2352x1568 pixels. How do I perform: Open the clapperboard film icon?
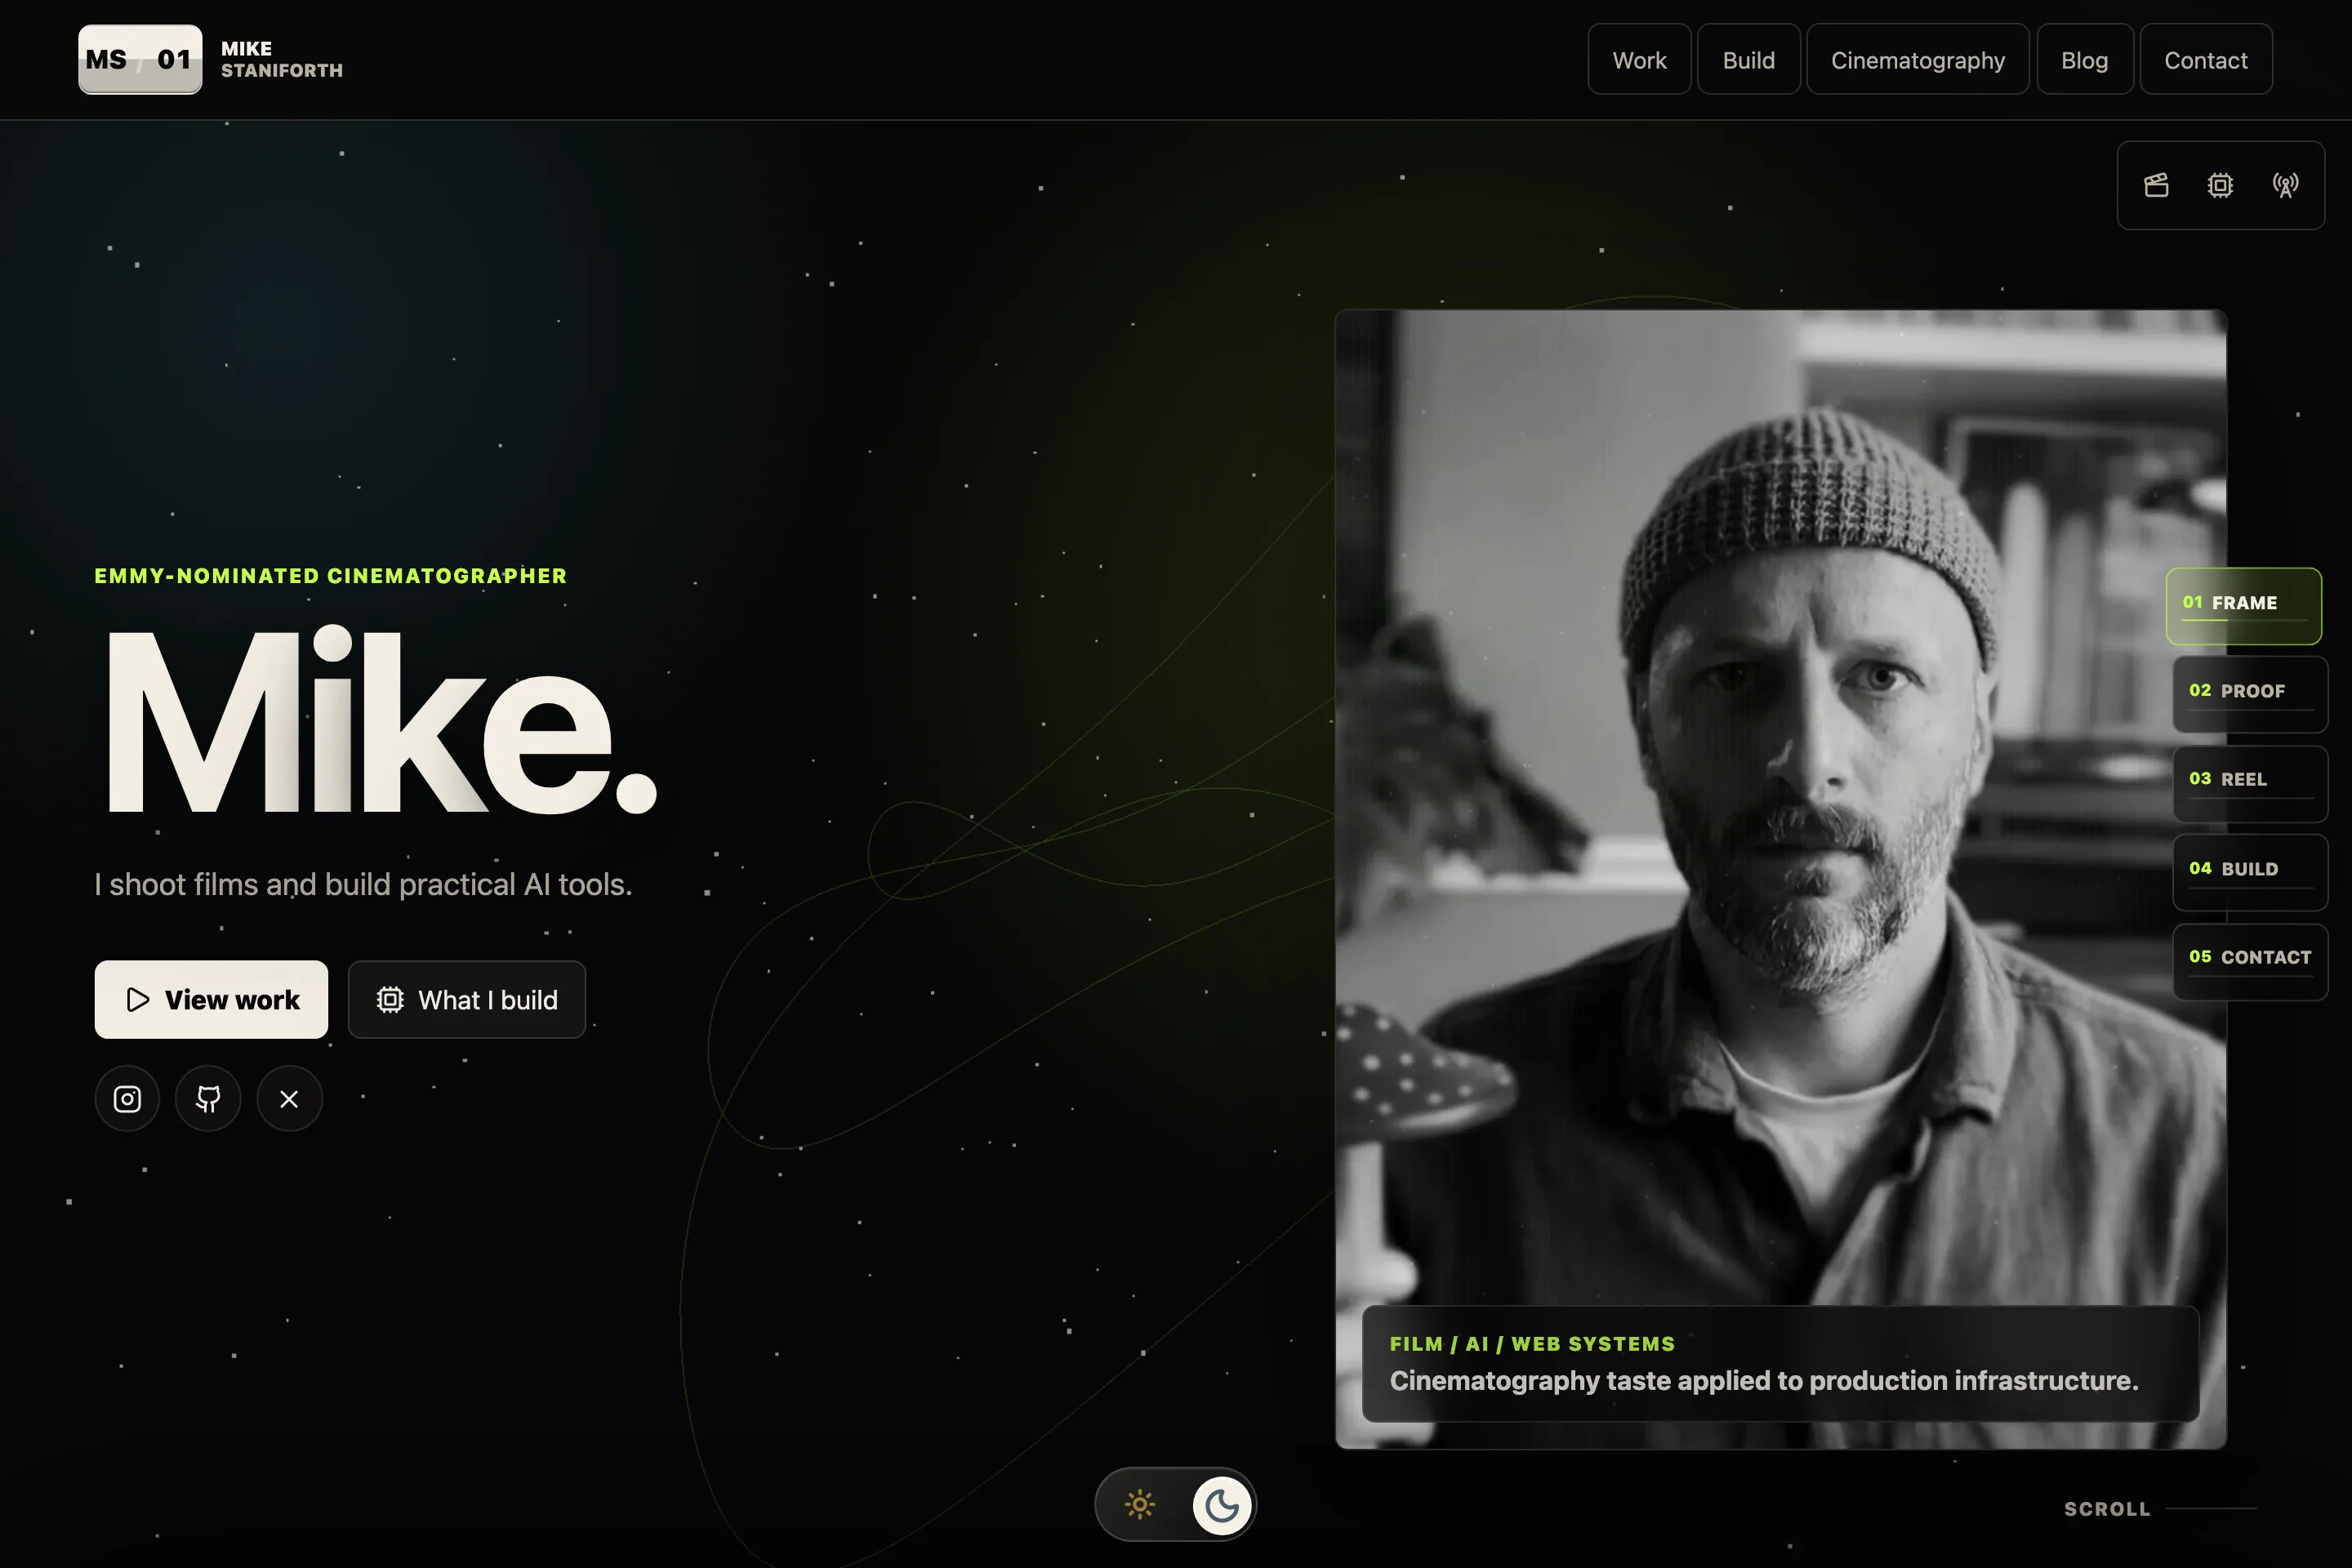(2156, 185)
